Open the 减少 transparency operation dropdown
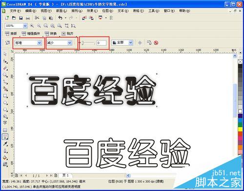The image size is (244, 191). [x=70, y=43]
